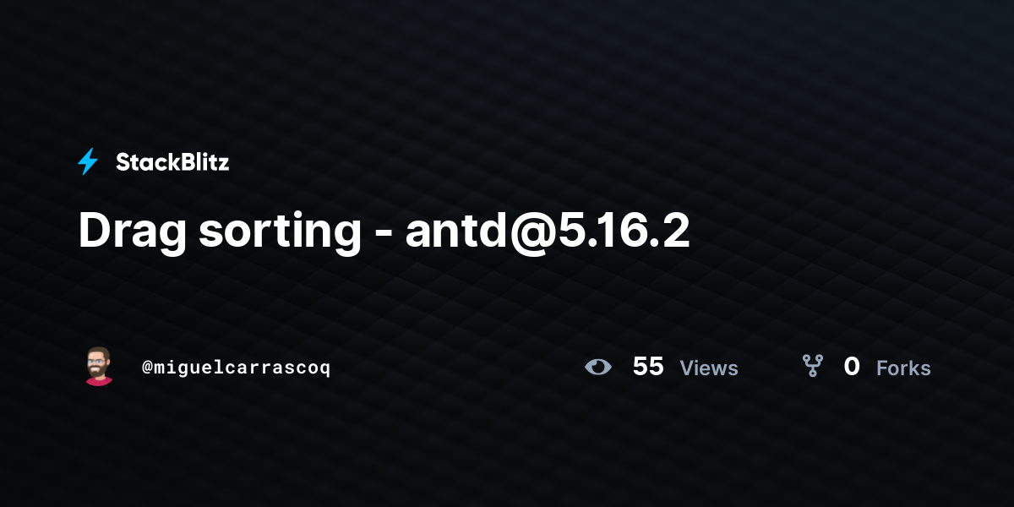The image size is (1014, 507).
Task: Click the StackBlitz lightning bolt logo
Action: [88, 161]
